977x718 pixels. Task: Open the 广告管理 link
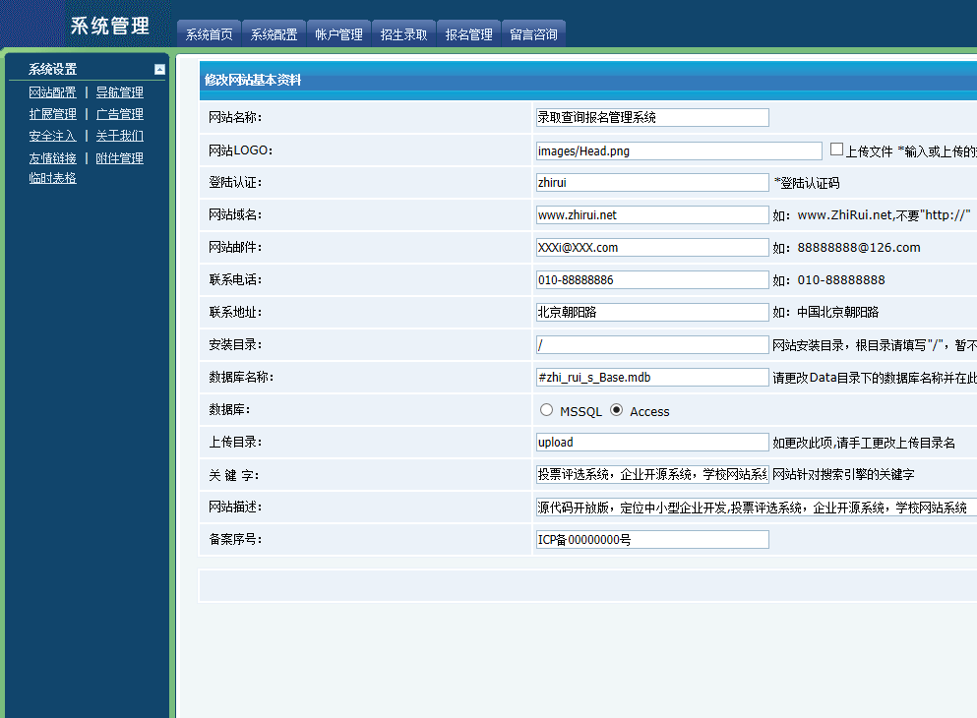pos(120,114)
